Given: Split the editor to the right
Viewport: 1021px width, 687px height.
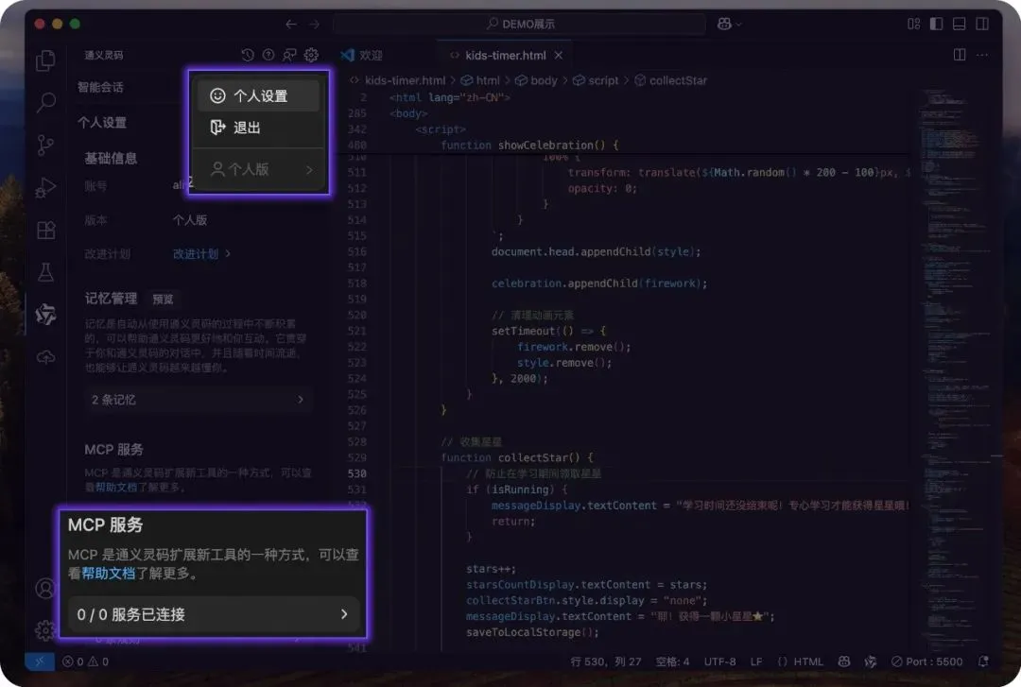Looking at the screenshot, I should point(960,56).
